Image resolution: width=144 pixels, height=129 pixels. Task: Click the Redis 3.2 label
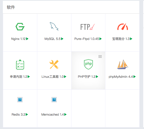pos(18,115)
